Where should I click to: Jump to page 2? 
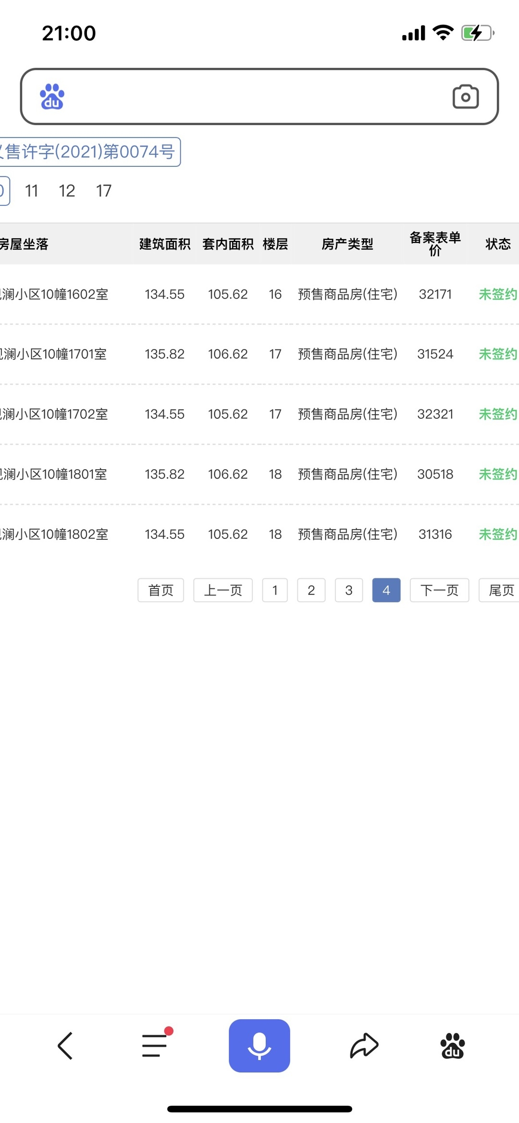311,590
